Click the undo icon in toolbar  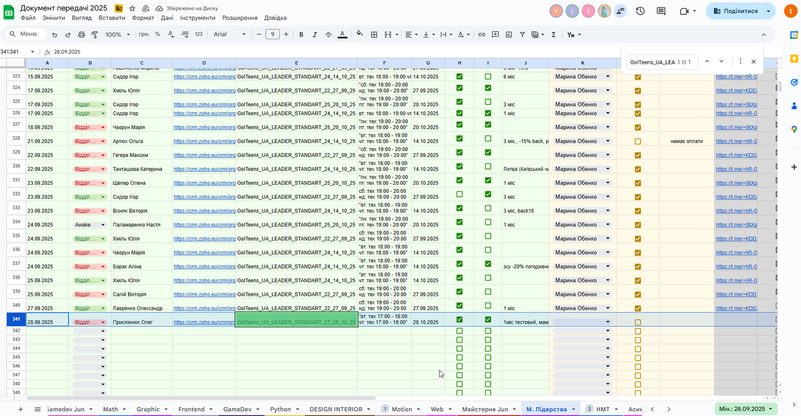[54, 34]
